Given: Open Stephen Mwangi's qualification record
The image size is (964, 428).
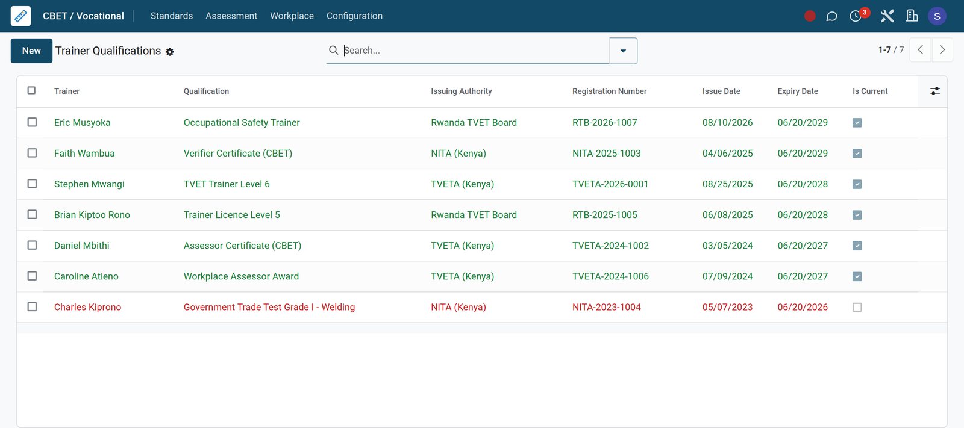Looking at the screenshot, I should 227,184.
